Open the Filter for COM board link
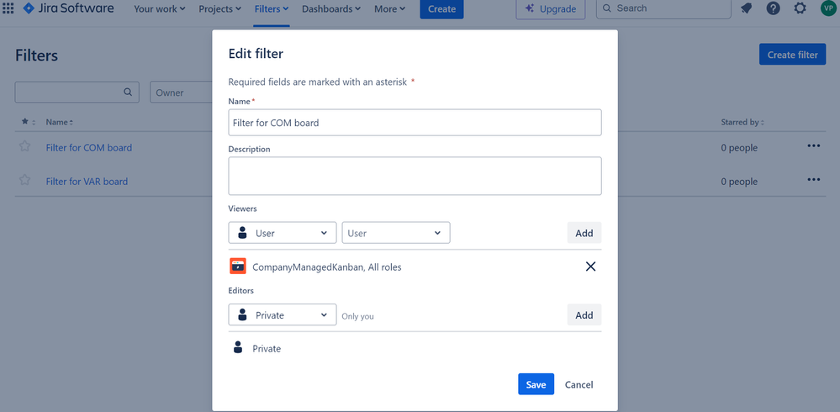Viewport: 840px width, 412px height. [89, 147]
